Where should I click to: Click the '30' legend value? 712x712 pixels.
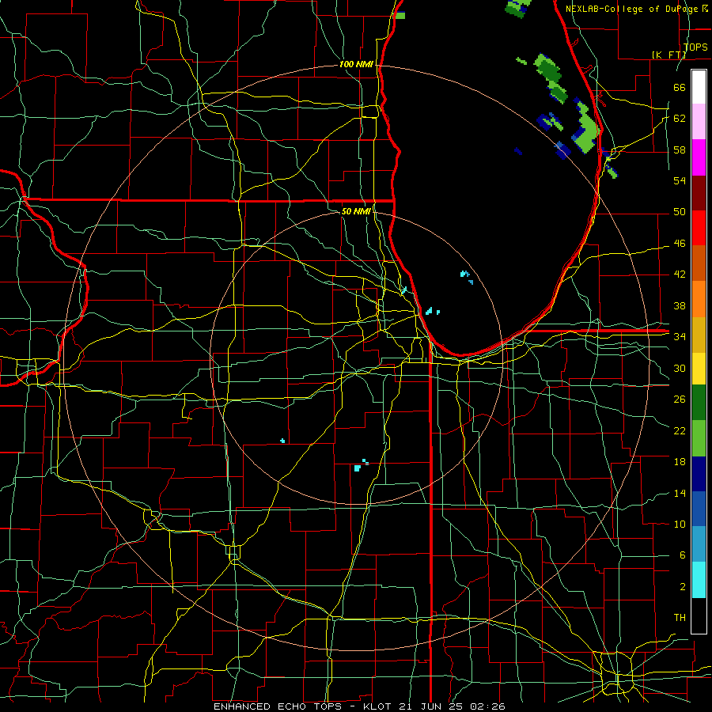680,368
